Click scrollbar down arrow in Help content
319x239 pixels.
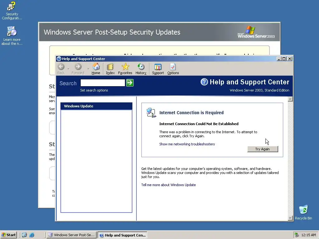tap(290, 218)
